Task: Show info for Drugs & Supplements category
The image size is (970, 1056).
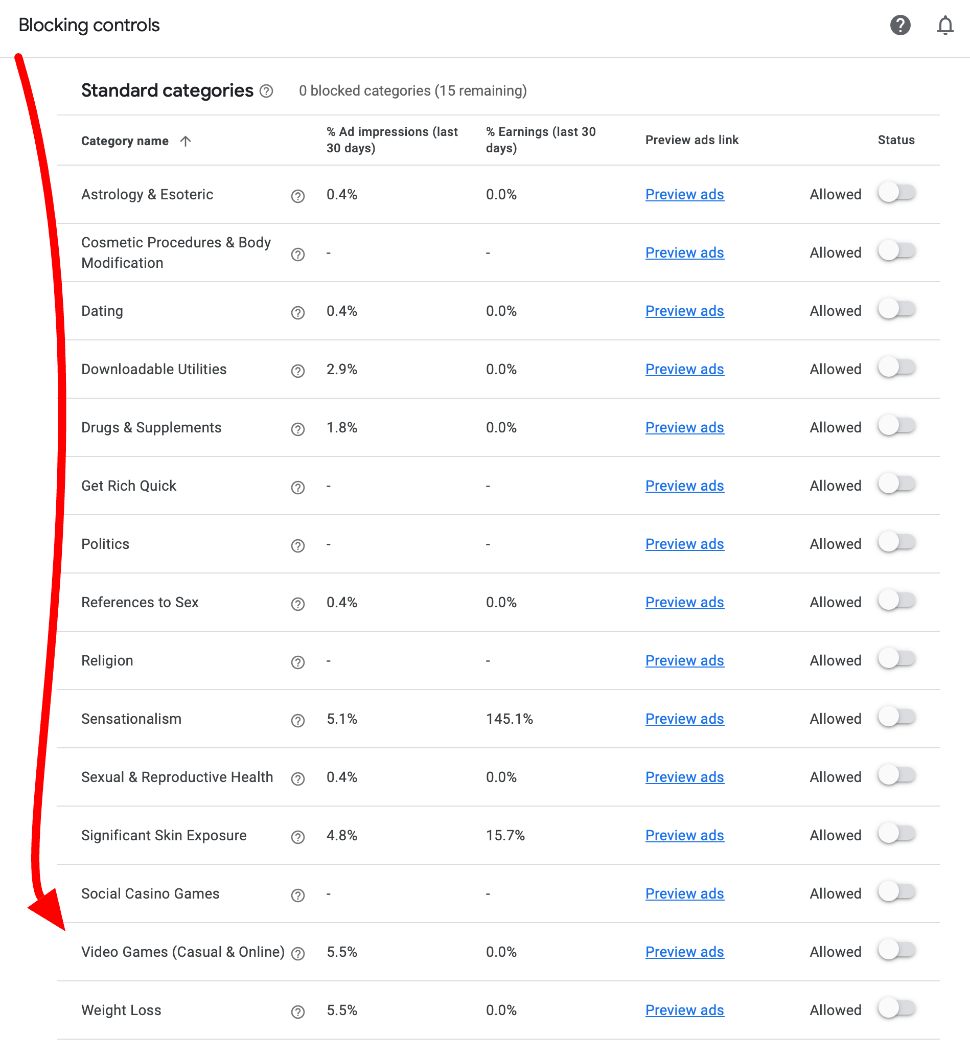Action: 297,429
